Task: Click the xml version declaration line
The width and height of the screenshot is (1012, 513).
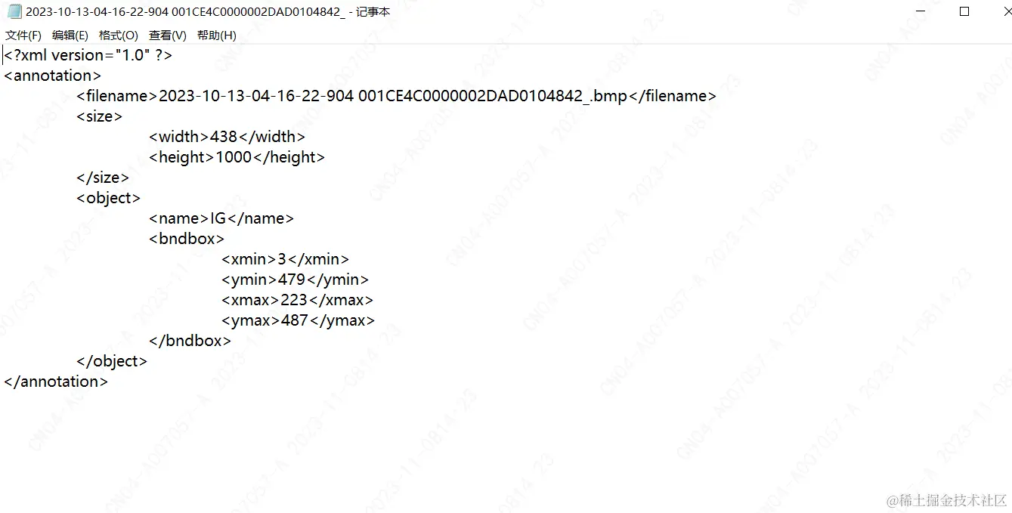Action: coord(88,55)
